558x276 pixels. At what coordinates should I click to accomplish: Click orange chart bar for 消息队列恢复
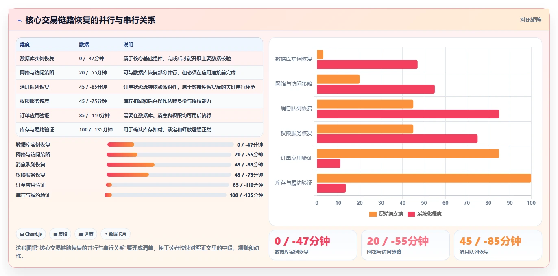[x=365, y=104]
